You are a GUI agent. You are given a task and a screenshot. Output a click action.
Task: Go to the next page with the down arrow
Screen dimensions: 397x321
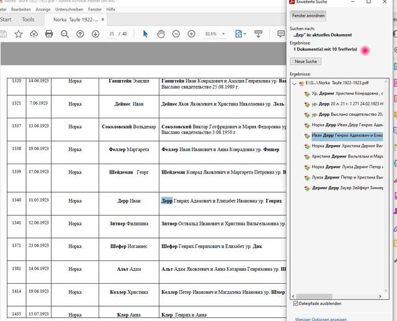[x=96, y=34]
